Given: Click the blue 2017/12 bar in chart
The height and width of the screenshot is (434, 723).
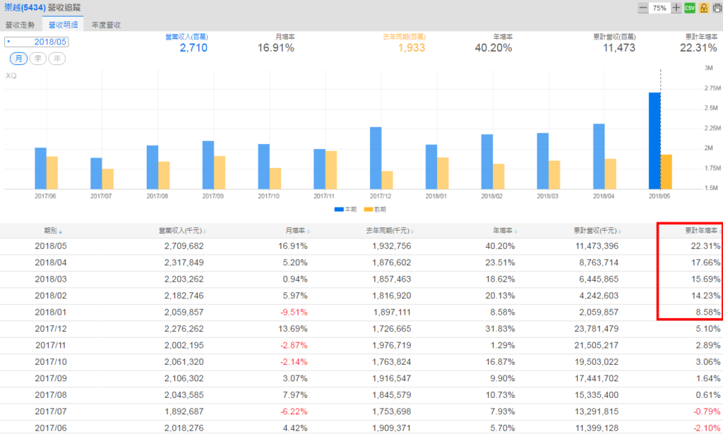Looking at the screenshot, I should (x=376, y=158).
